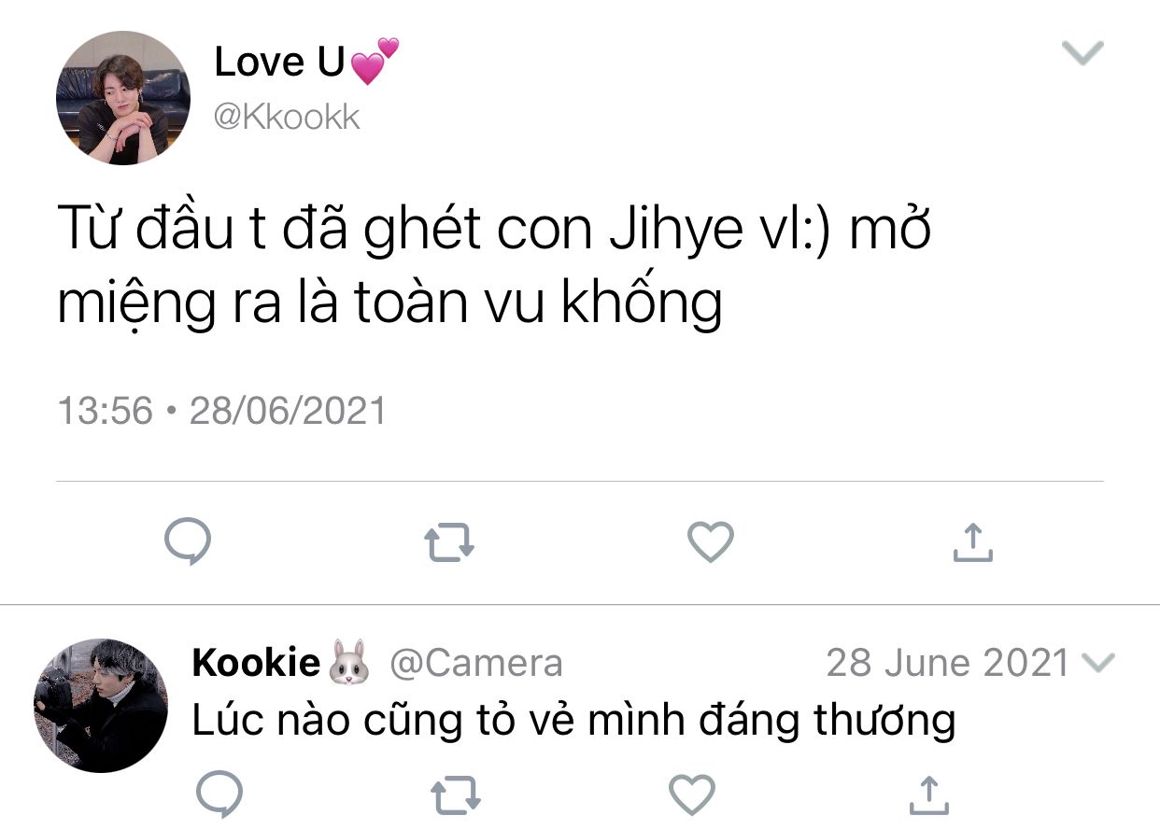1160x829 pixels.
Task: Reply to the Love U tweet
Action: (x=188, y=542)
